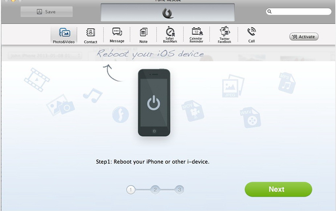Click the Save button
The width and height of the screenshot is (336, 211).
click(46, 12)
